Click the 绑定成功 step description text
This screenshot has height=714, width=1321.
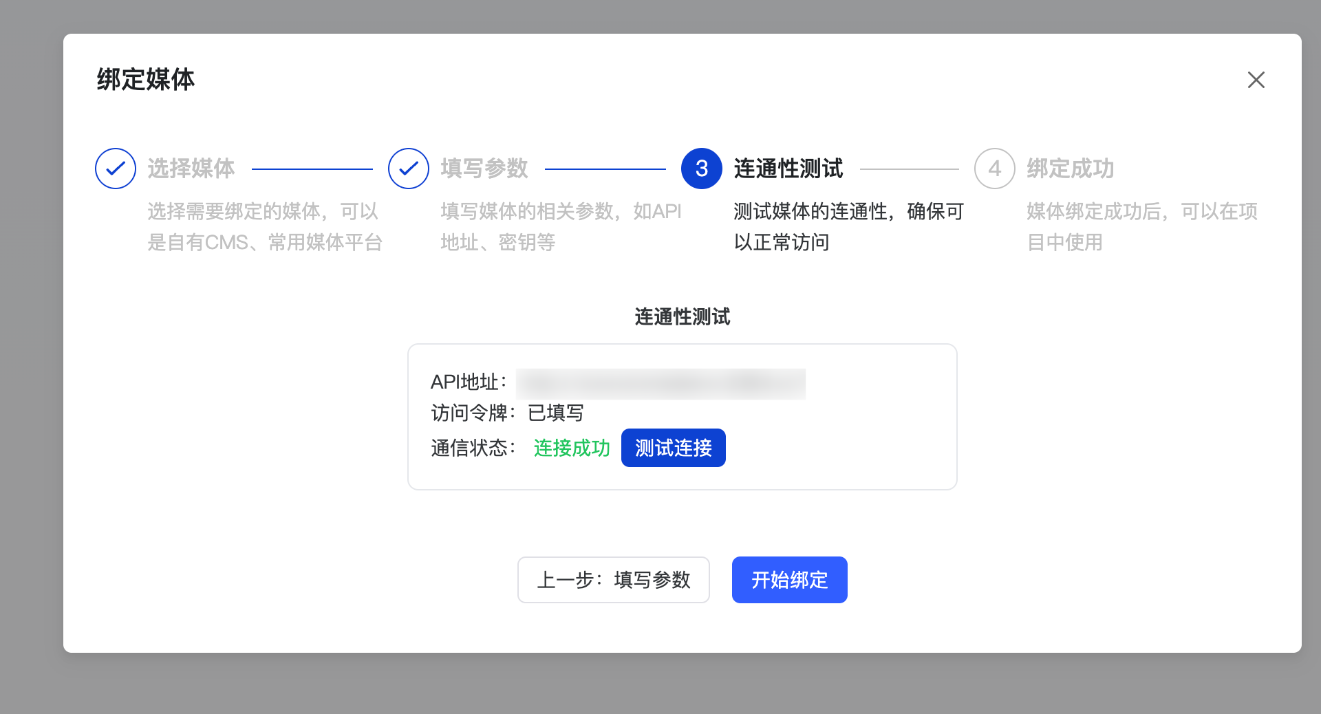click(x=1141, y=226)
